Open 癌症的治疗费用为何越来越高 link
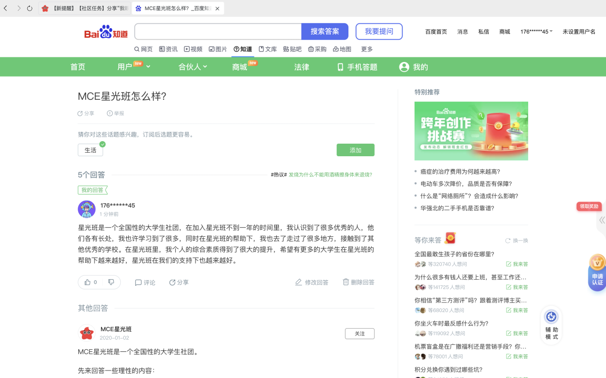This screenshot has height=378, width=606. point(460,172)
